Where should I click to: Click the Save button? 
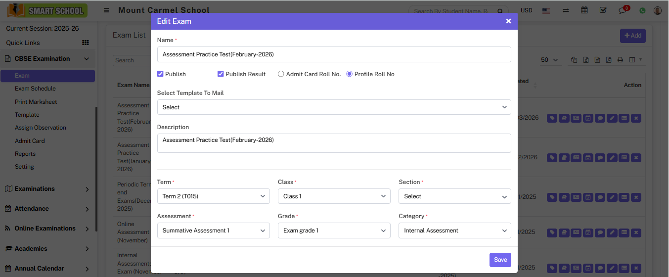pos(500,260)
